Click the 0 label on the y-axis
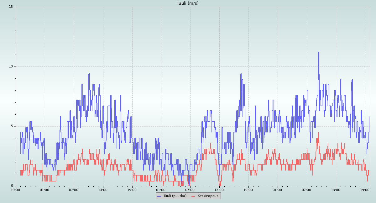Image resolution: width=376 pixels, height=203 pixels. (x=12, y=186)
